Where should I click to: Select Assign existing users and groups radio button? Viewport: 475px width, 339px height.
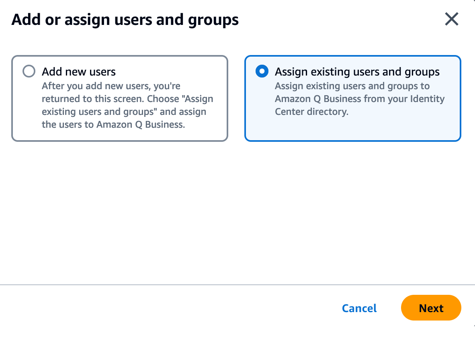pos(262,72)
